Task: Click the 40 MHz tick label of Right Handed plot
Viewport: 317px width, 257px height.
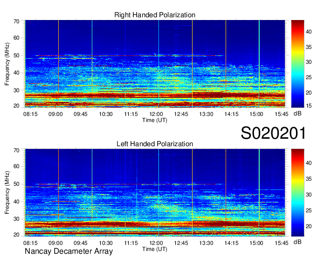Action: click(x=16, y=73)
